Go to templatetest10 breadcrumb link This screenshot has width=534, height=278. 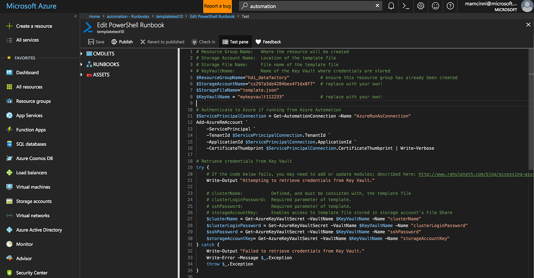(x=169, y=16)
